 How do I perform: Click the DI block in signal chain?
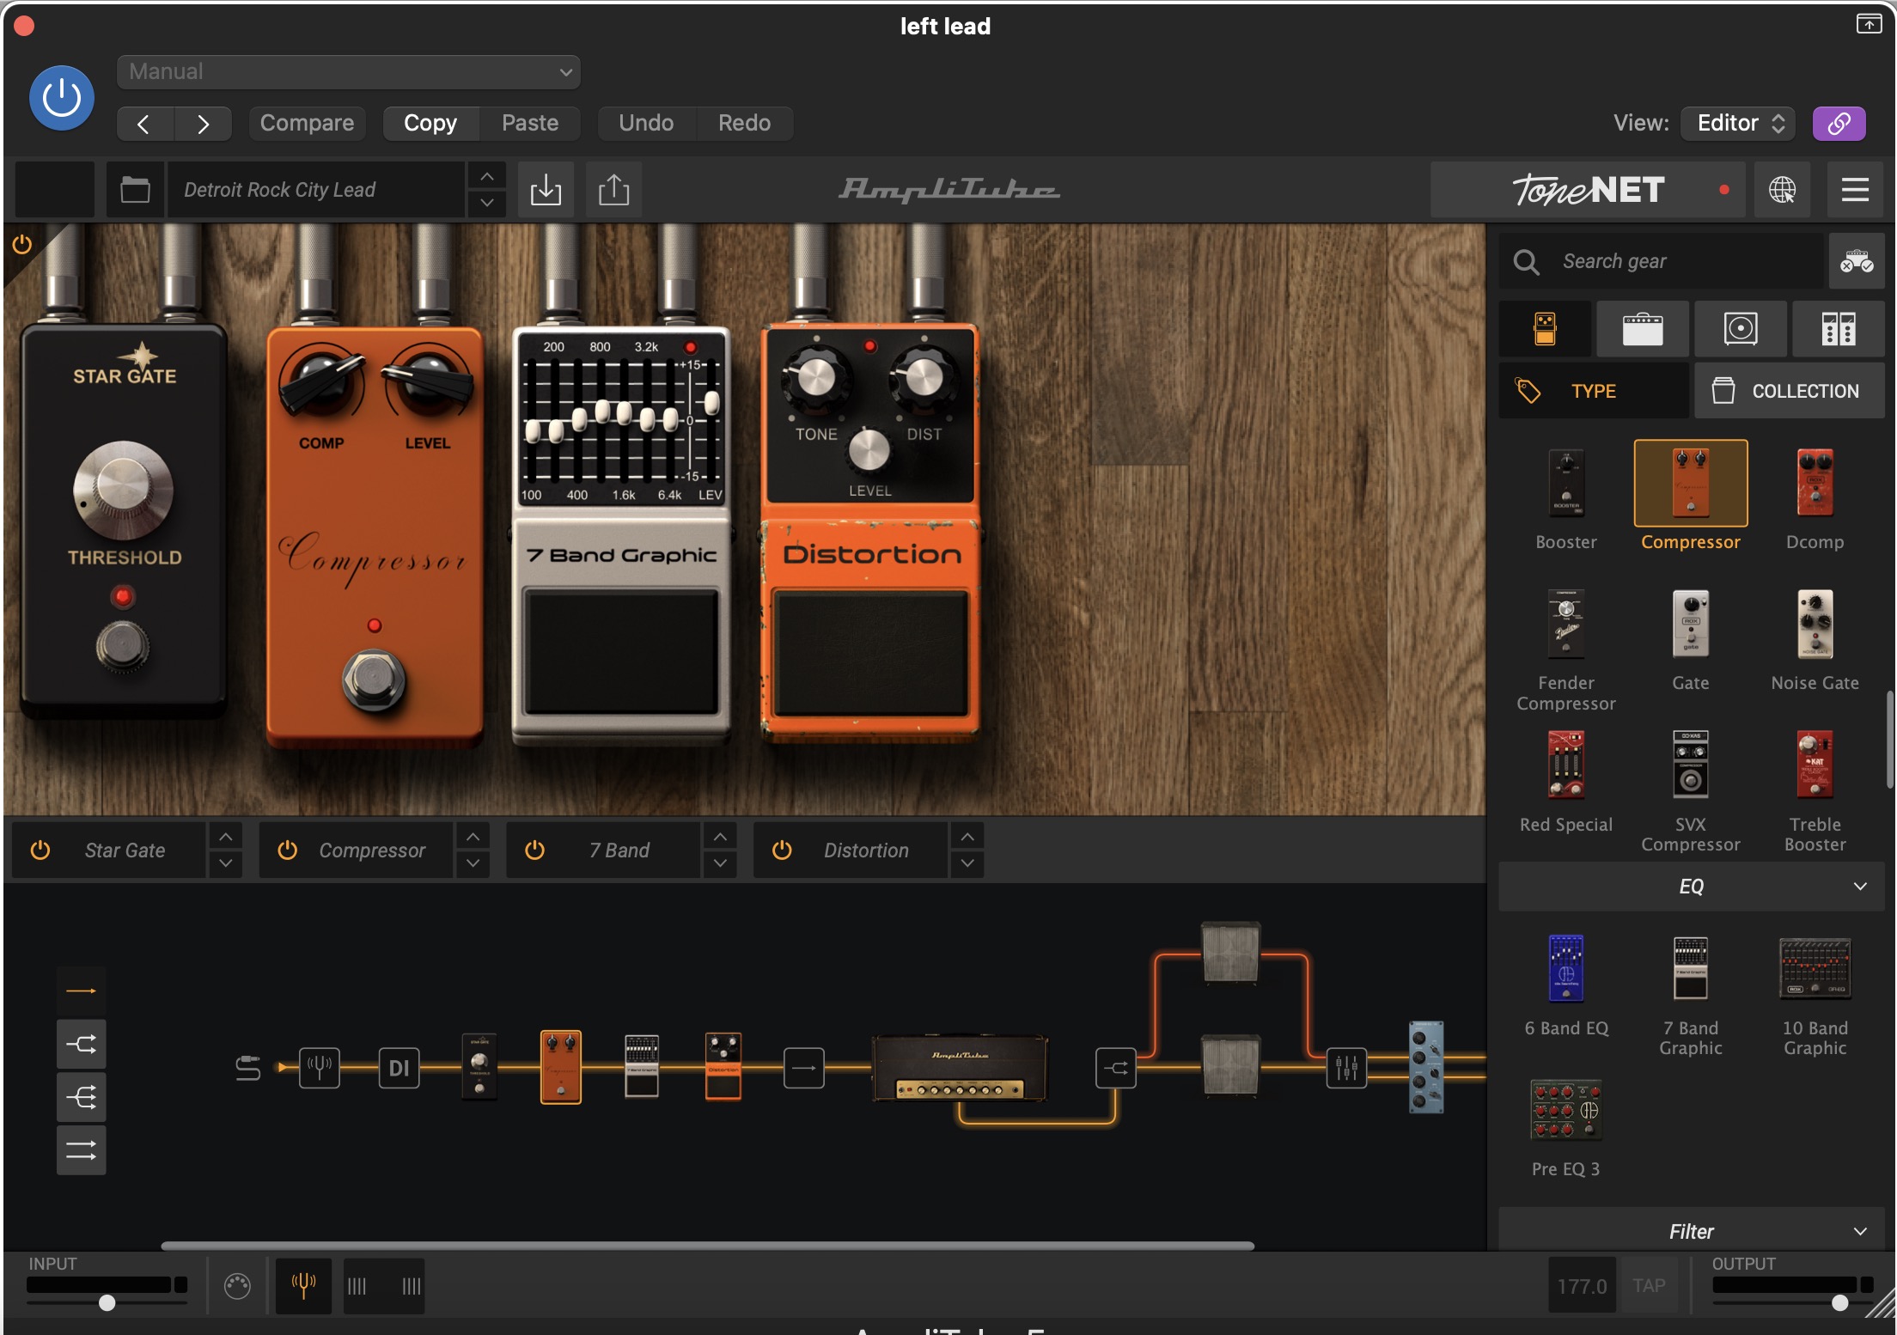(400, 1069)
